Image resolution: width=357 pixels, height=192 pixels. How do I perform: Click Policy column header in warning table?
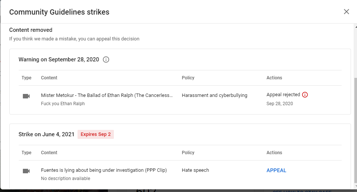point(188,78)
